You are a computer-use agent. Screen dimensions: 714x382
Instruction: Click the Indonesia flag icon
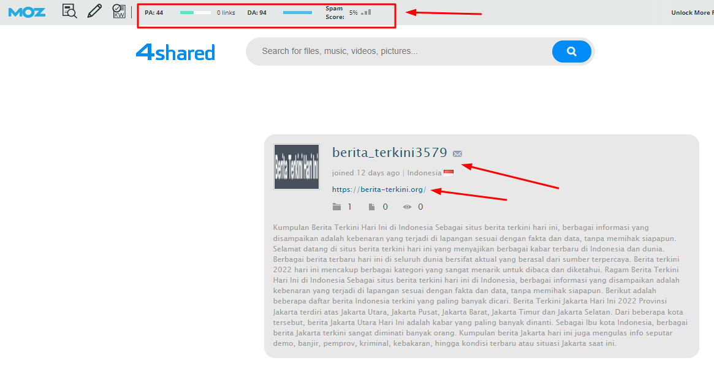(449, 172)
